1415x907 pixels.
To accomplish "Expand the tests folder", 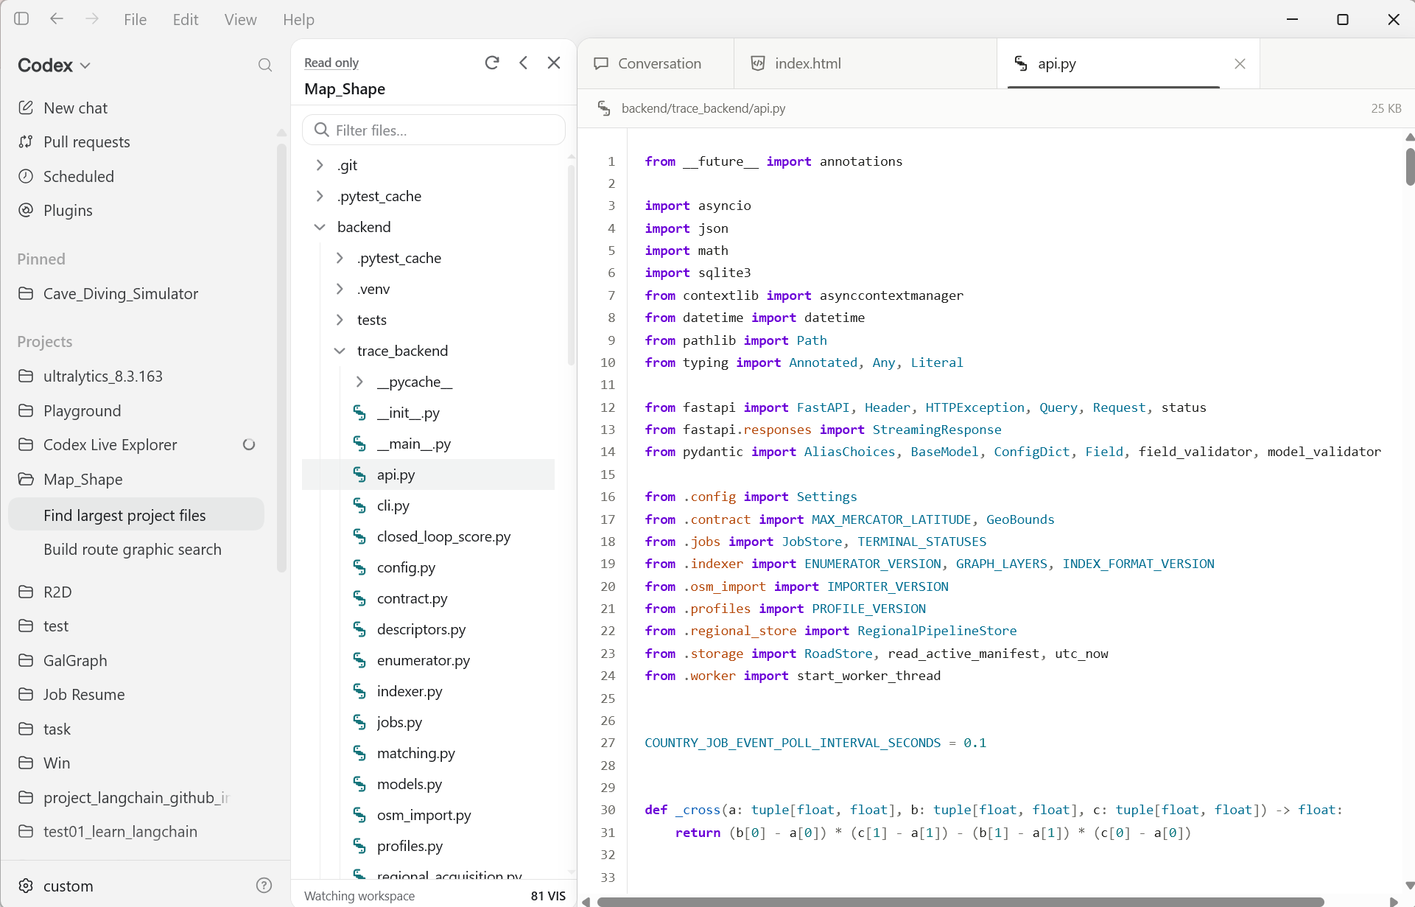I will coord(340,320).
